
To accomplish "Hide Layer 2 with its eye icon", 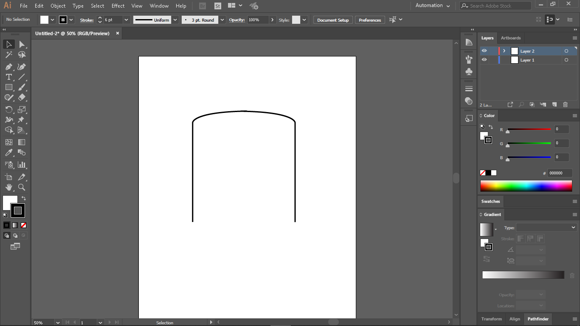I will (x=484, y=51).
